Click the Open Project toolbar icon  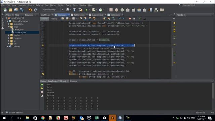(16, 10)
